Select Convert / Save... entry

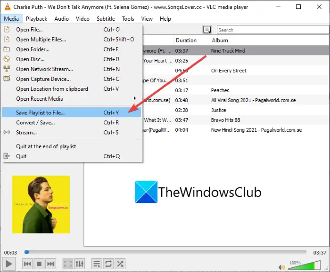(x=71, y=122)
